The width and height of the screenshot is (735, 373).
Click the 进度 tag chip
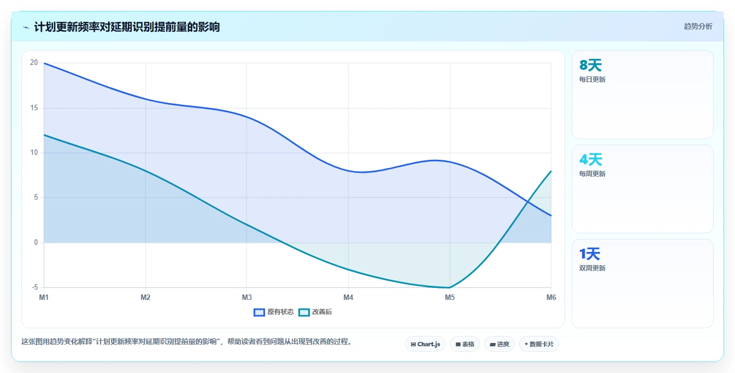pos(499,344)
